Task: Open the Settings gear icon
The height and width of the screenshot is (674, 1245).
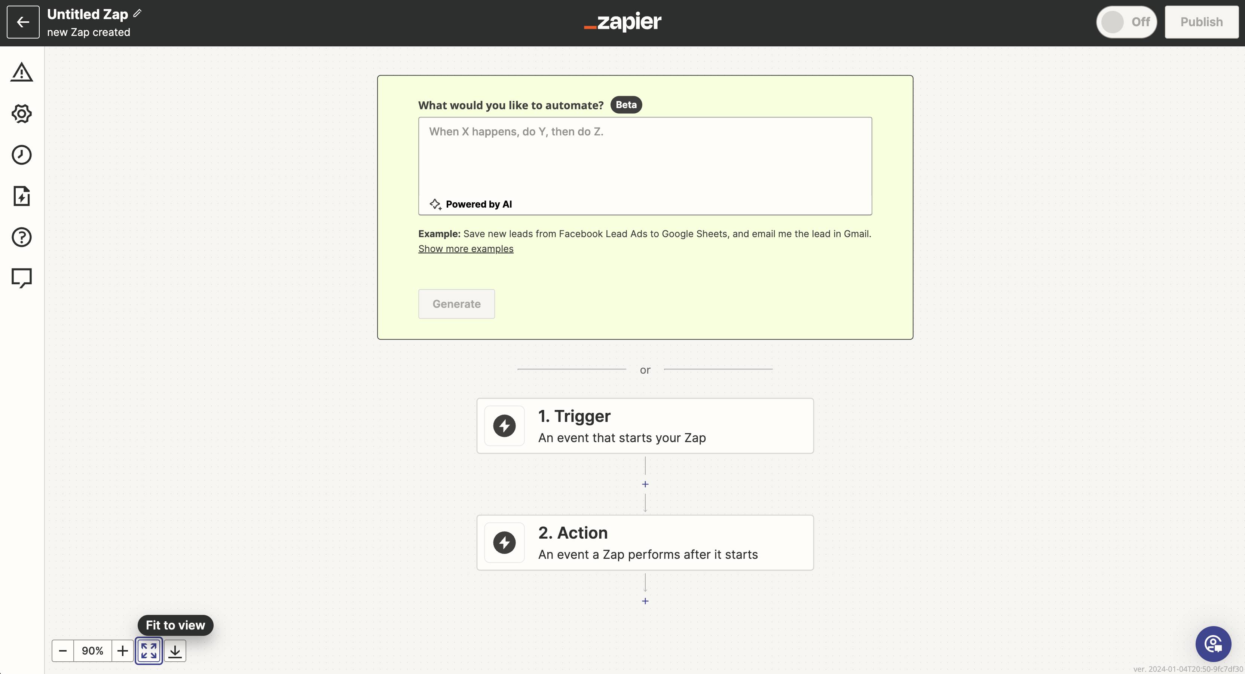Action: [x=22, y=113]
